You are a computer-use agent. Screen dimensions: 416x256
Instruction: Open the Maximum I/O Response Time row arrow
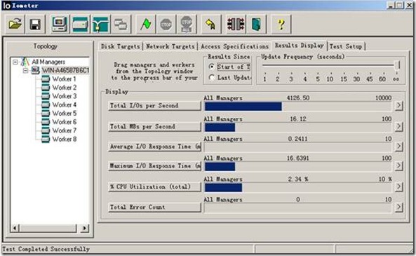[x=398, y=166]
